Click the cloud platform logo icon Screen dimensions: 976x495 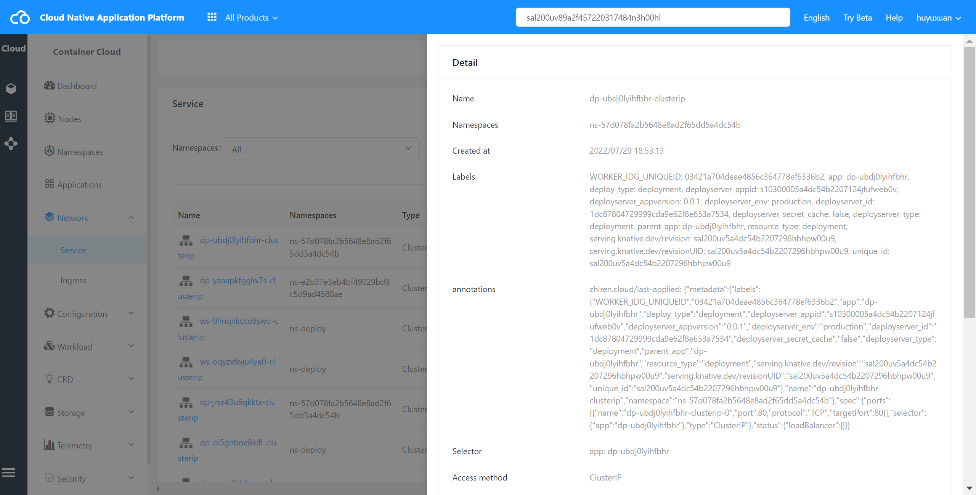20,18
